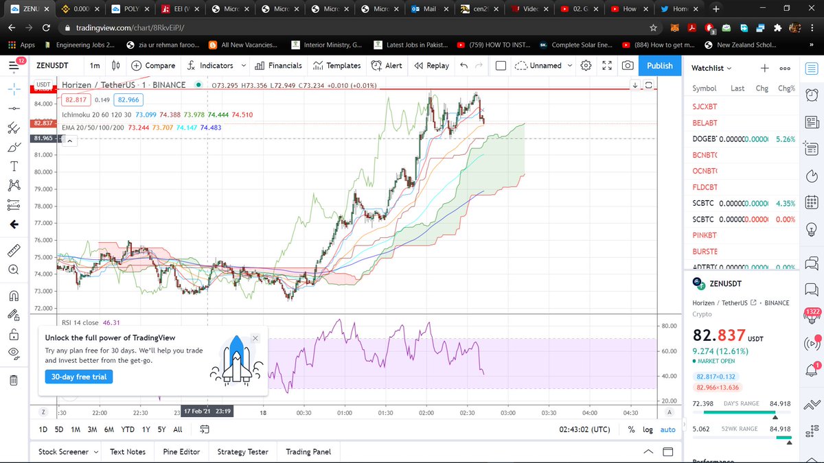Viewport: 824px width, 463px height.
Task: Select the trend line drawing tool
Action: (x=14, y=108)
